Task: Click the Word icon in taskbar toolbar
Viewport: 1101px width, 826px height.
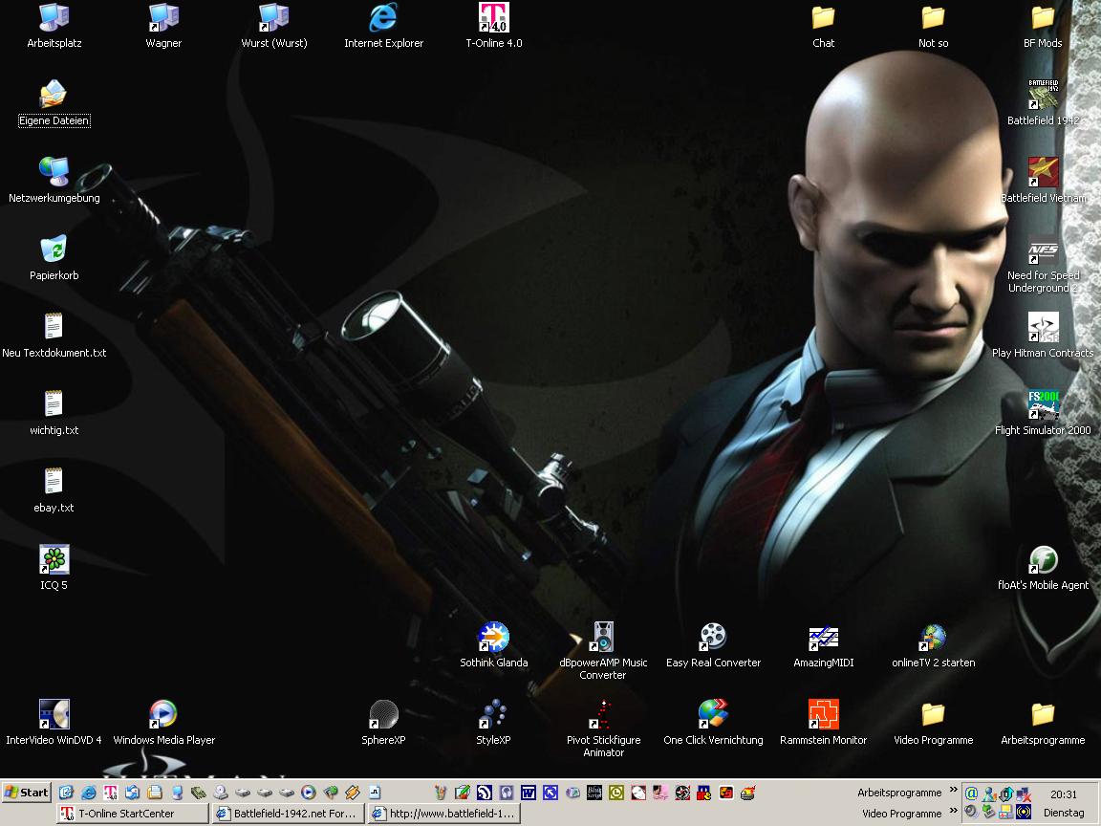Action: 528,793
